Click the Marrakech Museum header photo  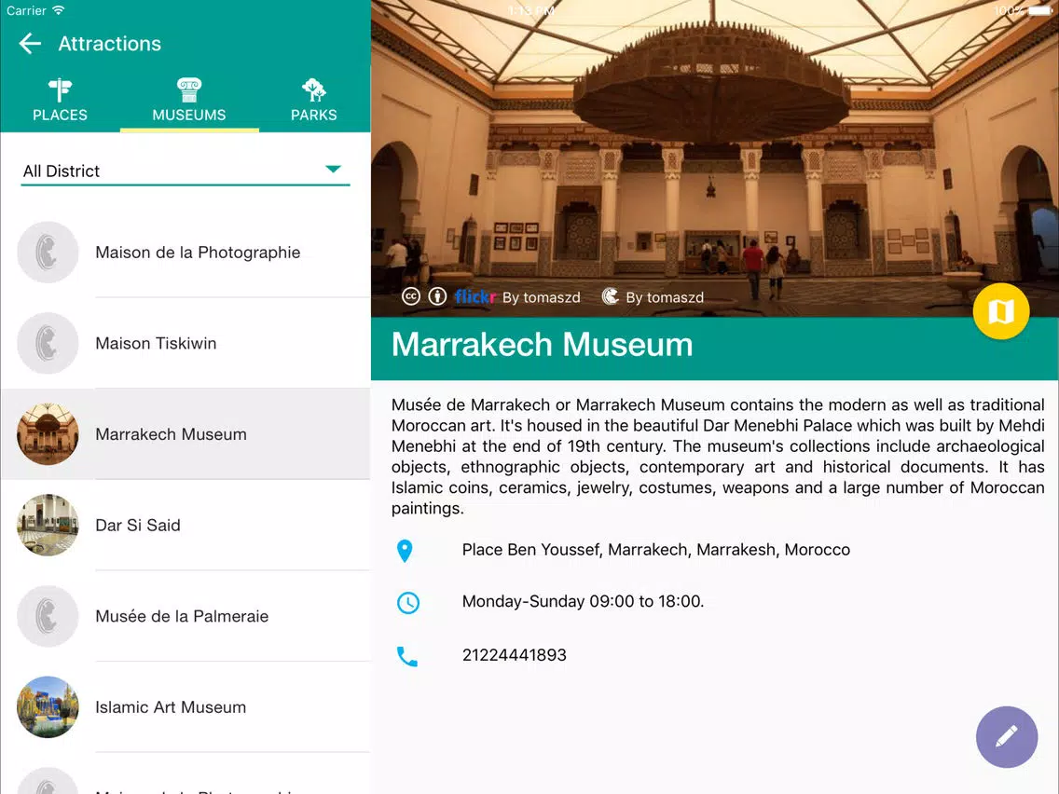pyautogui.click(x=715, y=158)
